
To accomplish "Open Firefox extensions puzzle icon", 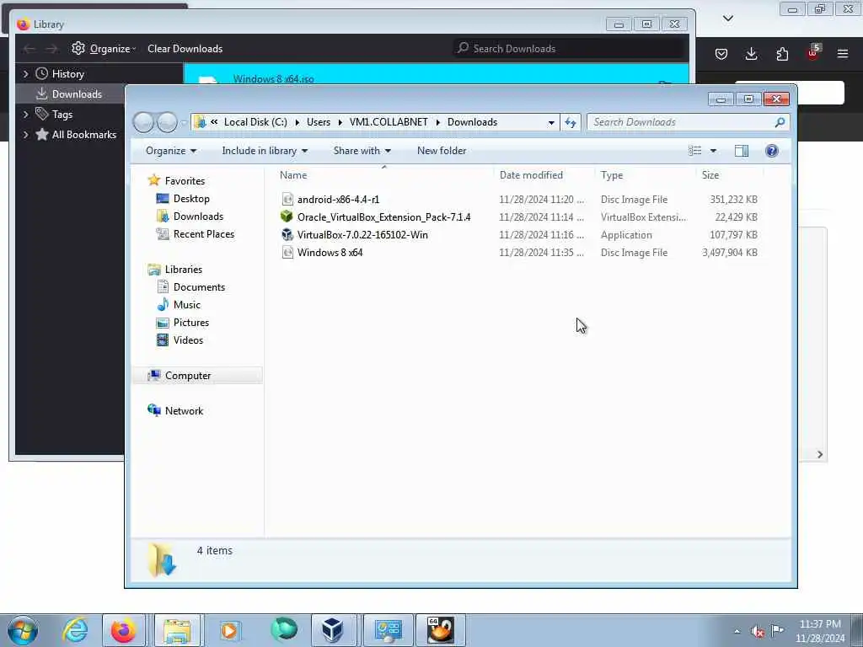I will [782, 54].
